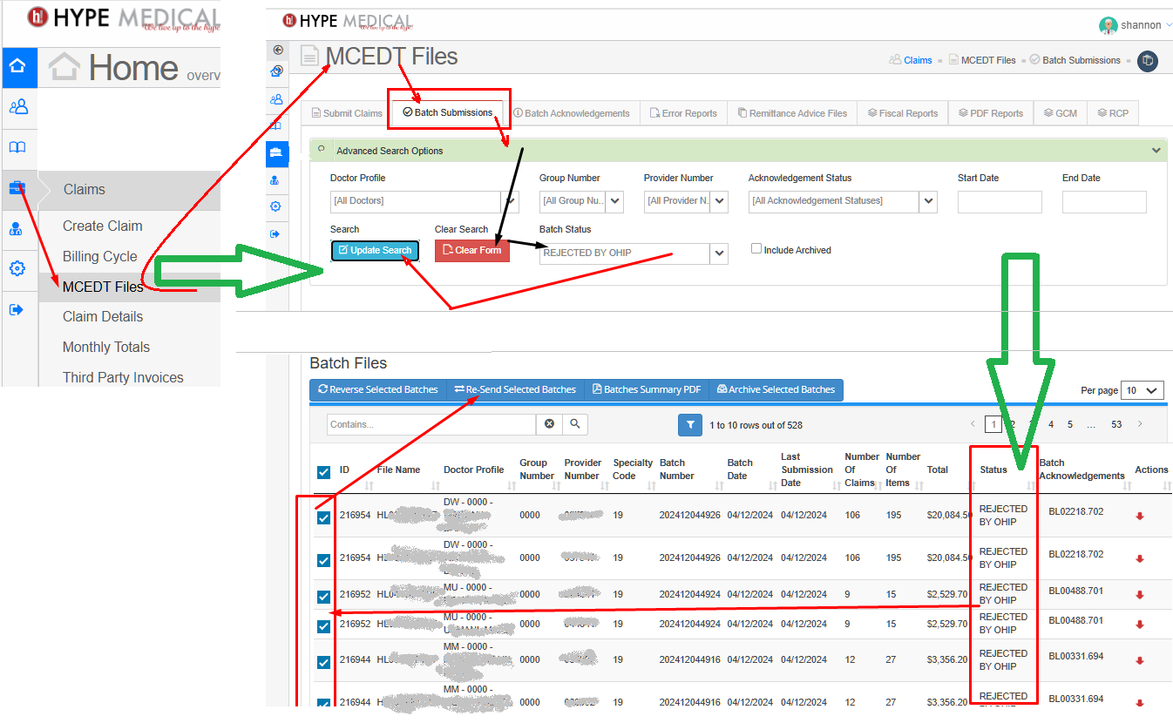Select Create Claim in the Claims menu
This screenshot has height=723, width=1173.
tap(103, 226)
